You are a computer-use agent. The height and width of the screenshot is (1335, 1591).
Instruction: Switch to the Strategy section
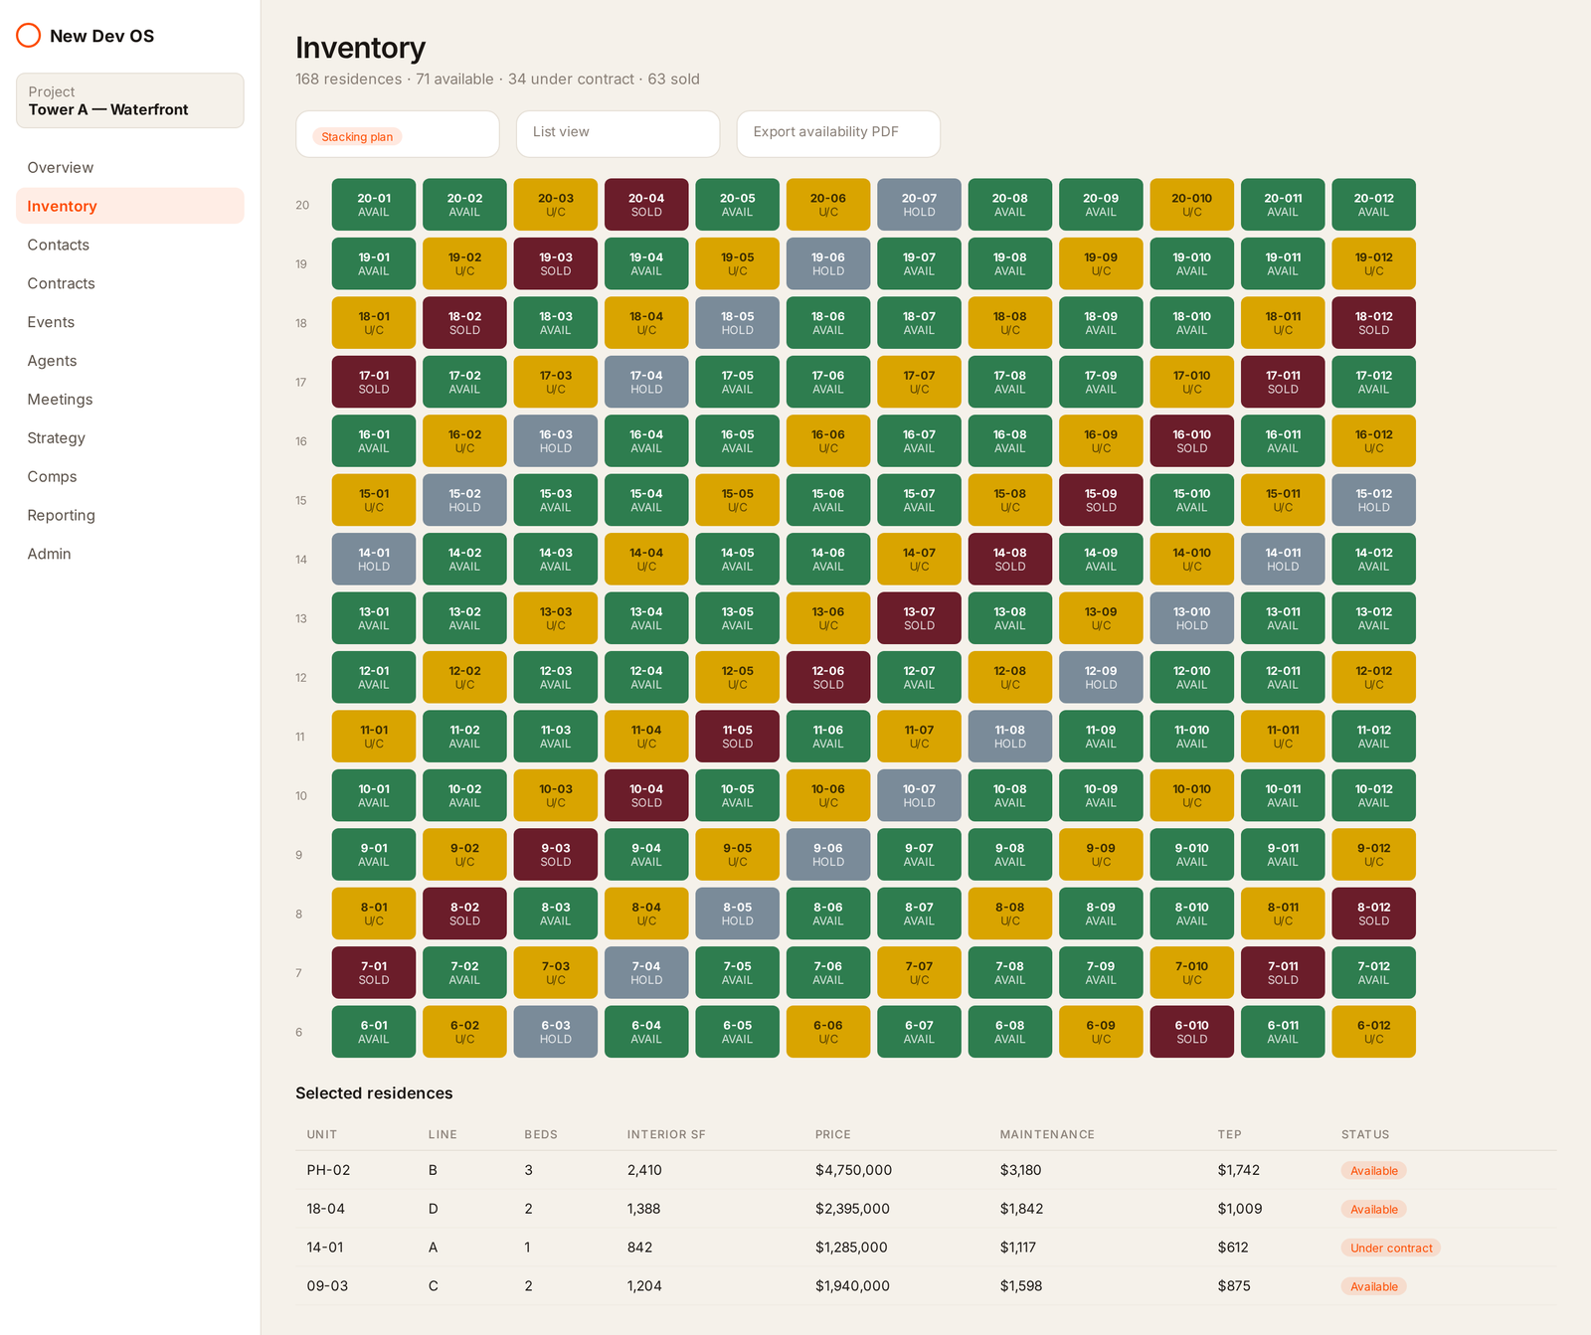click(130, 438)
